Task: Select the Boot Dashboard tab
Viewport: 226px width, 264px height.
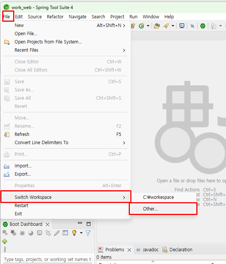Action: tap(26, 224)
